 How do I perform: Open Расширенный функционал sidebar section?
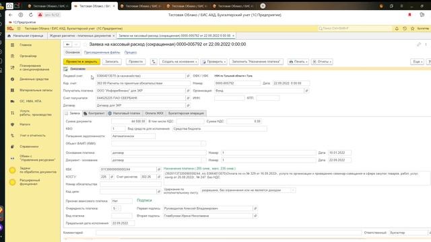click(30, 182)
